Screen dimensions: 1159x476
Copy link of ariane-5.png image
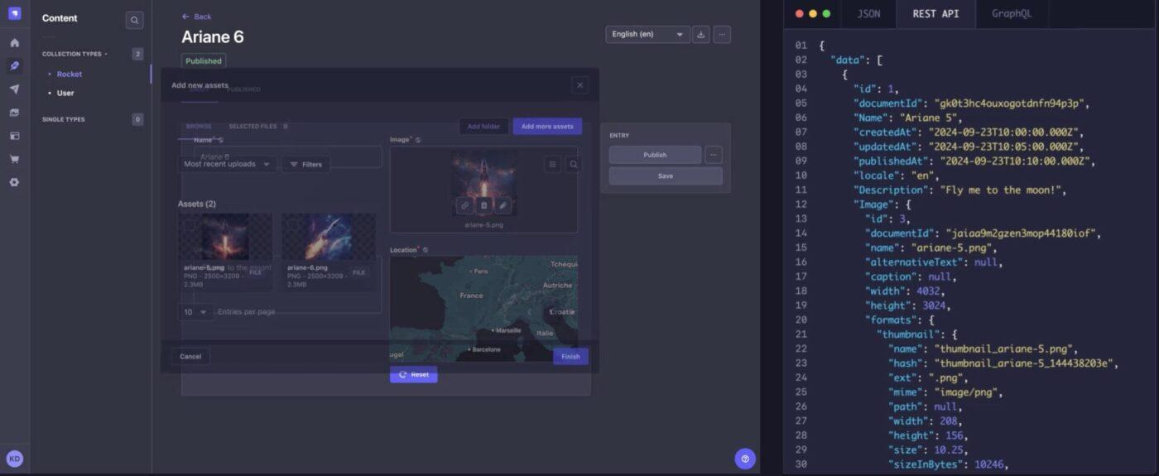(465, 205)
